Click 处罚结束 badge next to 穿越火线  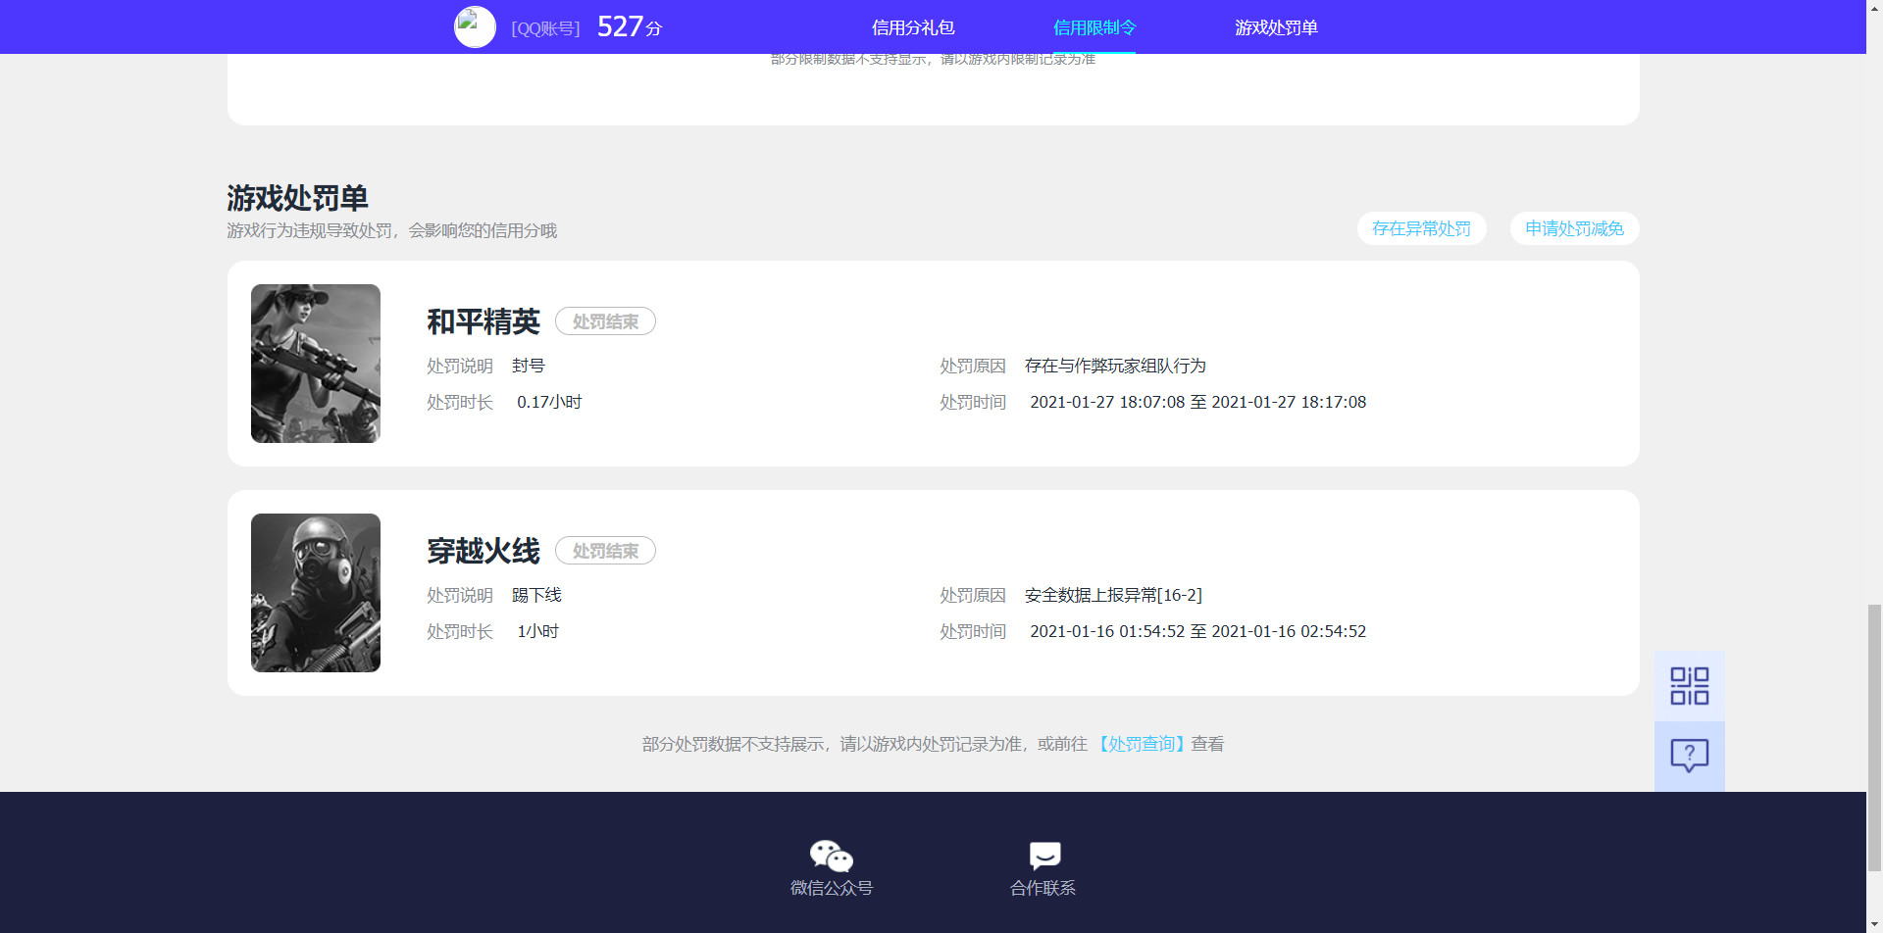pos(605,551)
